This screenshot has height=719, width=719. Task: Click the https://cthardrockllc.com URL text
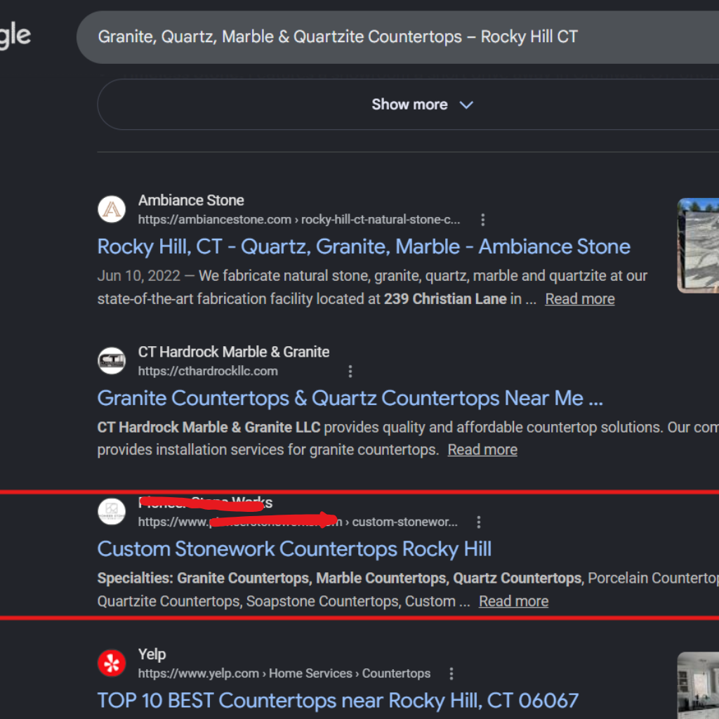pos(208,371)
